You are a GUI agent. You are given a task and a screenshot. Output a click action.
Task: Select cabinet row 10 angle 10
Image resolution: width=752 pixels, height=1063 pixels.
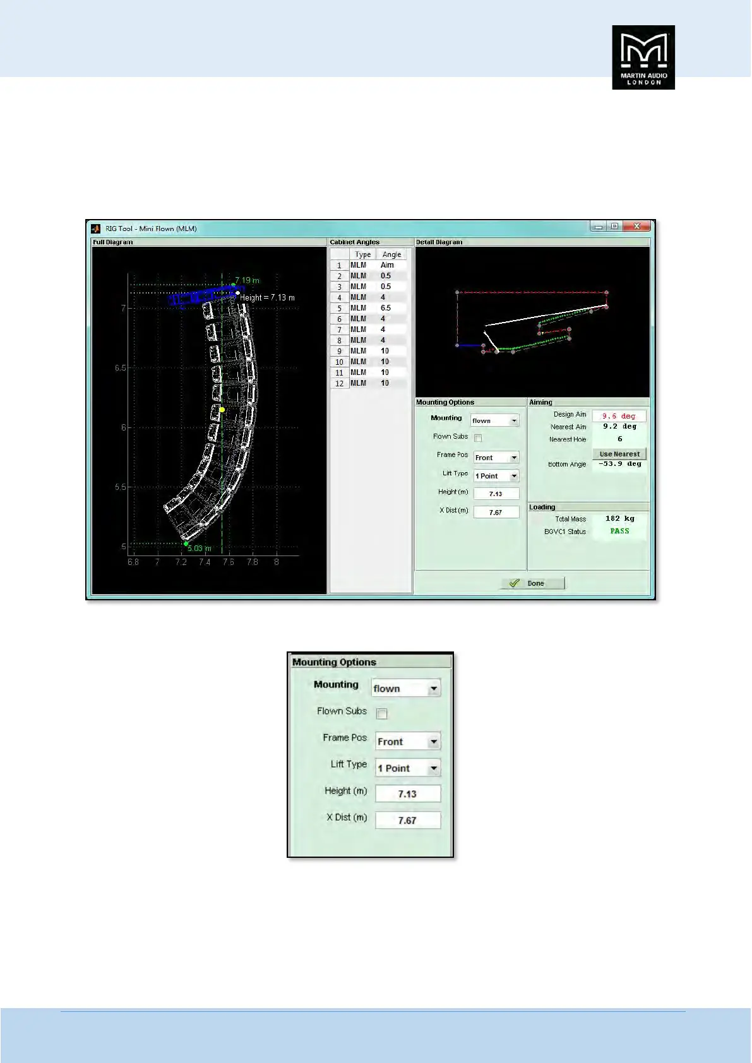pos(391,362)
